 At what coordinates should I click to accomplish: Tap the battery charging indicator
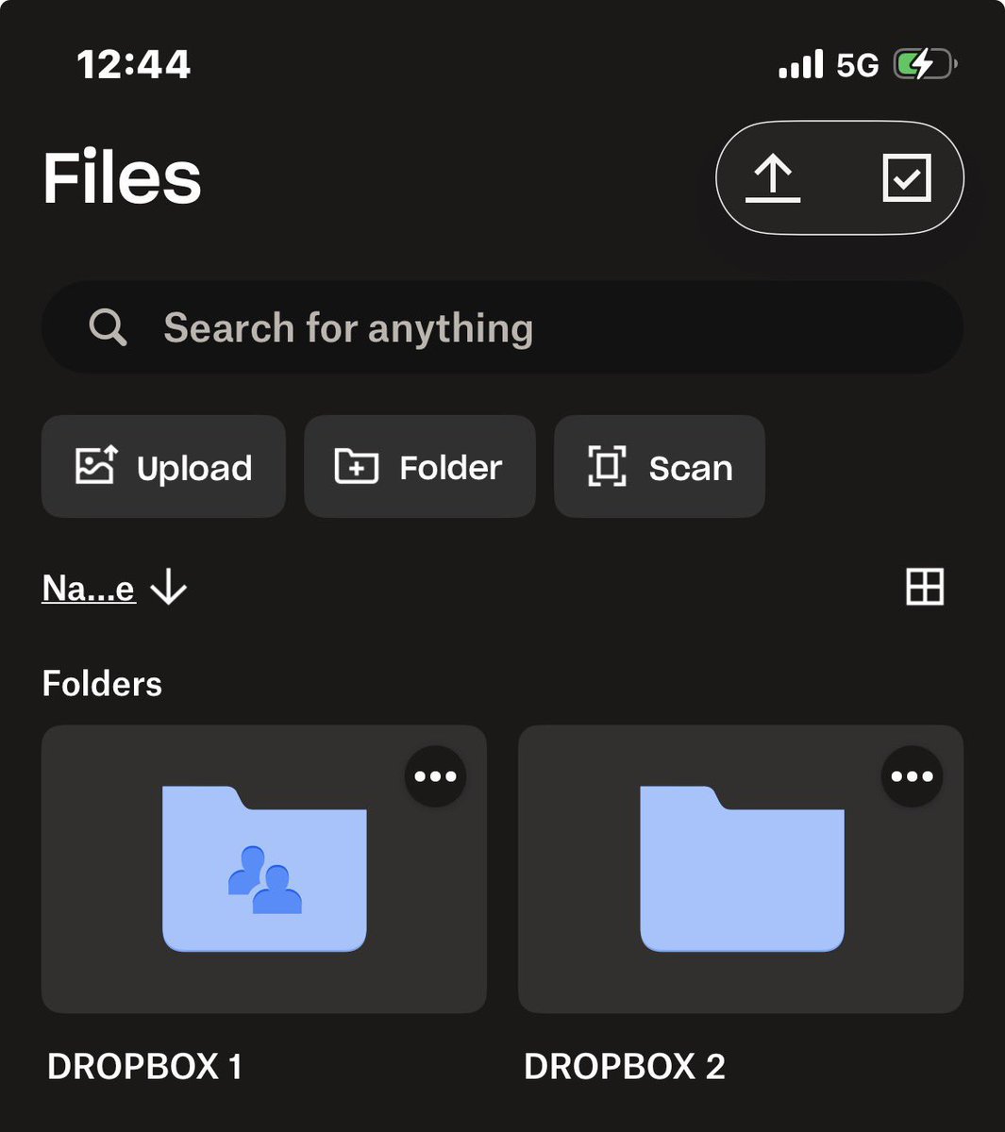click(926, 64)
